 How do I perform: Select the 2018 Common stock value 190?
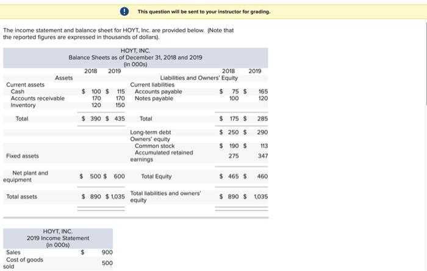(234, 146)
